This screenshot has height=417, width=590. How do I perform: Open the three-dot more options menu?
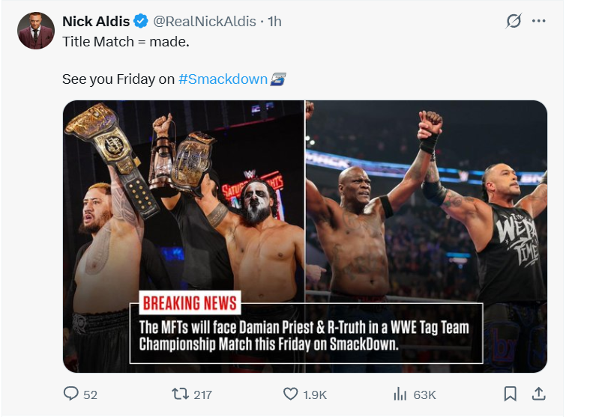pos(538,21)
